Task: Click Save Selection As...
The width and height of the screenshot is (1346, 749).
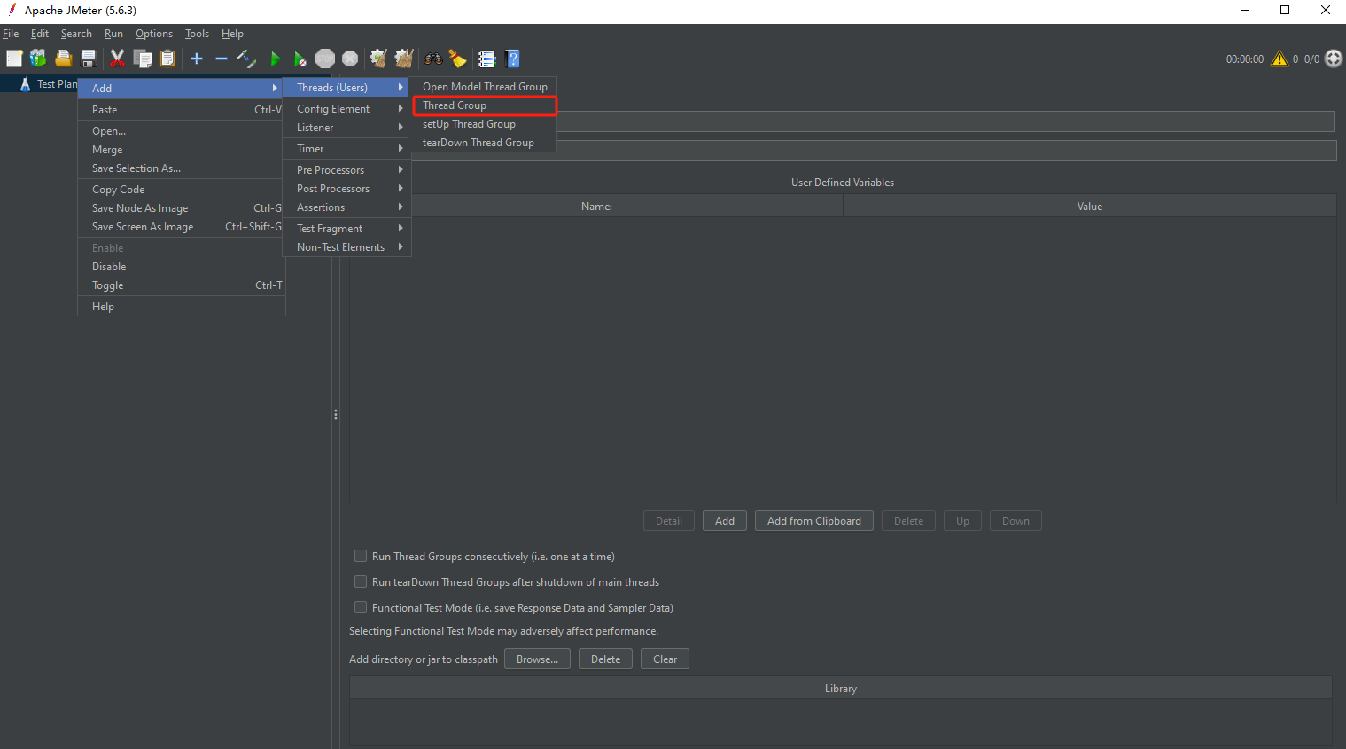Action: [182, 168]
